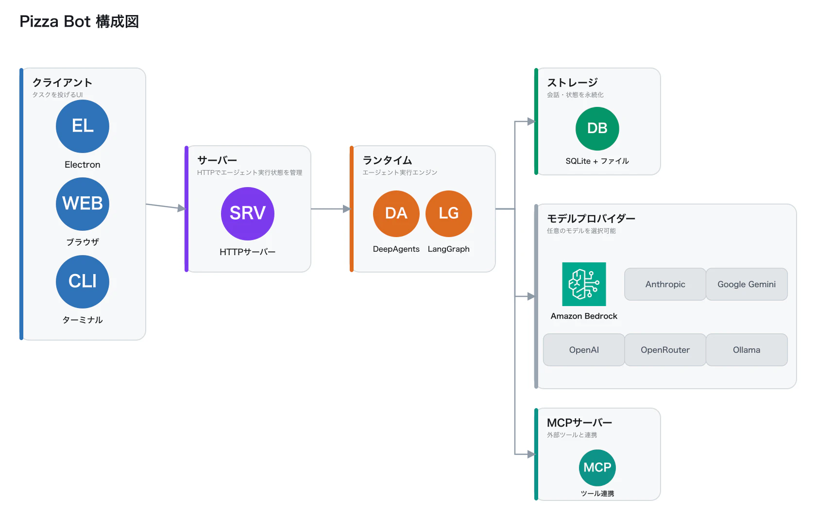Click the DeepAgents label text
The image size is (816, 515).
(x=396, y=249)
